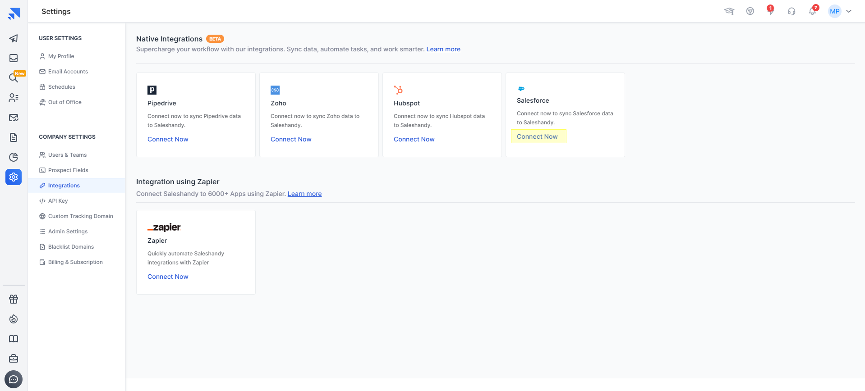Click the graduation cap icon in the header
865x391 pixels.
point(729,11)
